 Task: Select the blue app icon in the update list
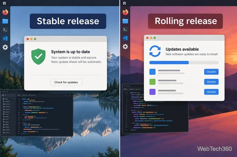point(152,72)
